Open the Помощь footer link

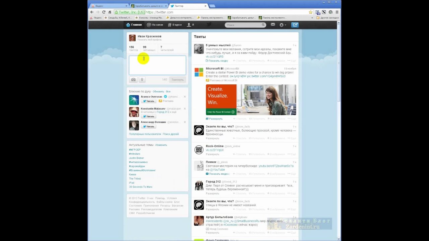coord(160,198)
